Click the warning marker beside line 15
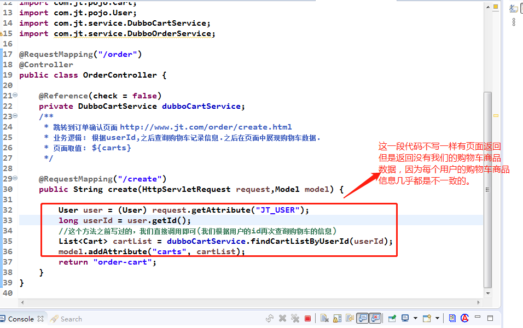This screenshot has height=328, width=523. coord(1,34)
